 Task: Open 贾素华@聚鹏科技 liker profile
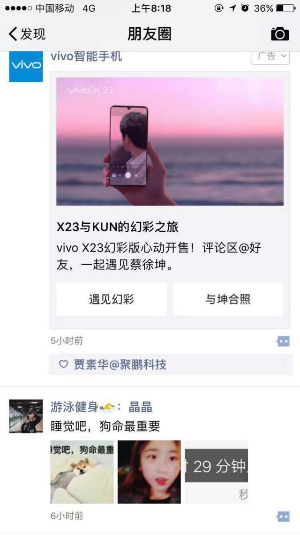(x=120, y=364)
